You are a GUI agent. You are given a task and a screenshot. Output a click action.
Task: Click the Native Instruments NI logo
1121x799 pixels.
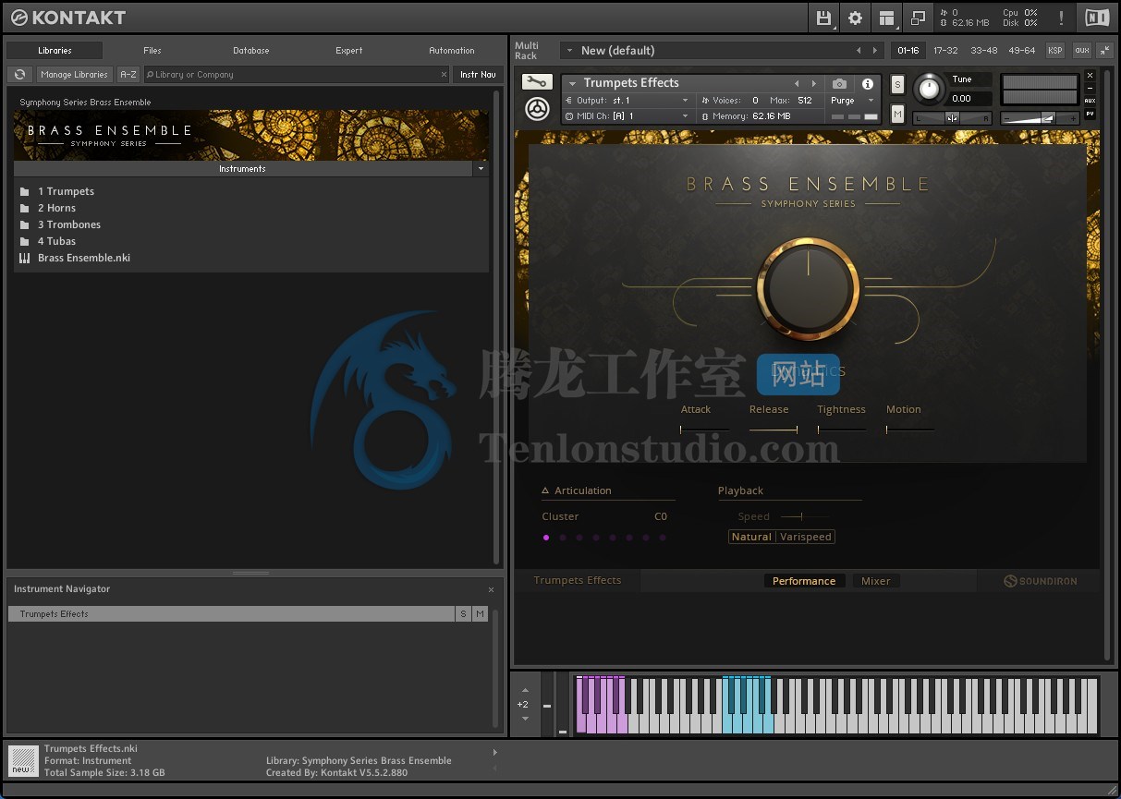pos(1097,18)
